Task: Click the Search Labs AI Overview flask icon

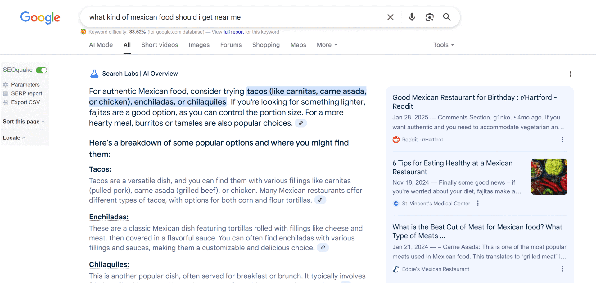Action: (x=94, y=74)
